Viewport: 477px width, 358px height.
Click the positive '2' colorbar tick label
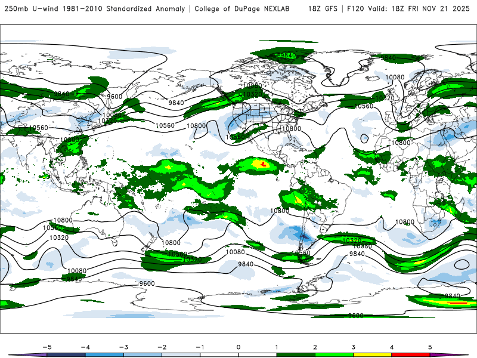click(x=315, y=347)
